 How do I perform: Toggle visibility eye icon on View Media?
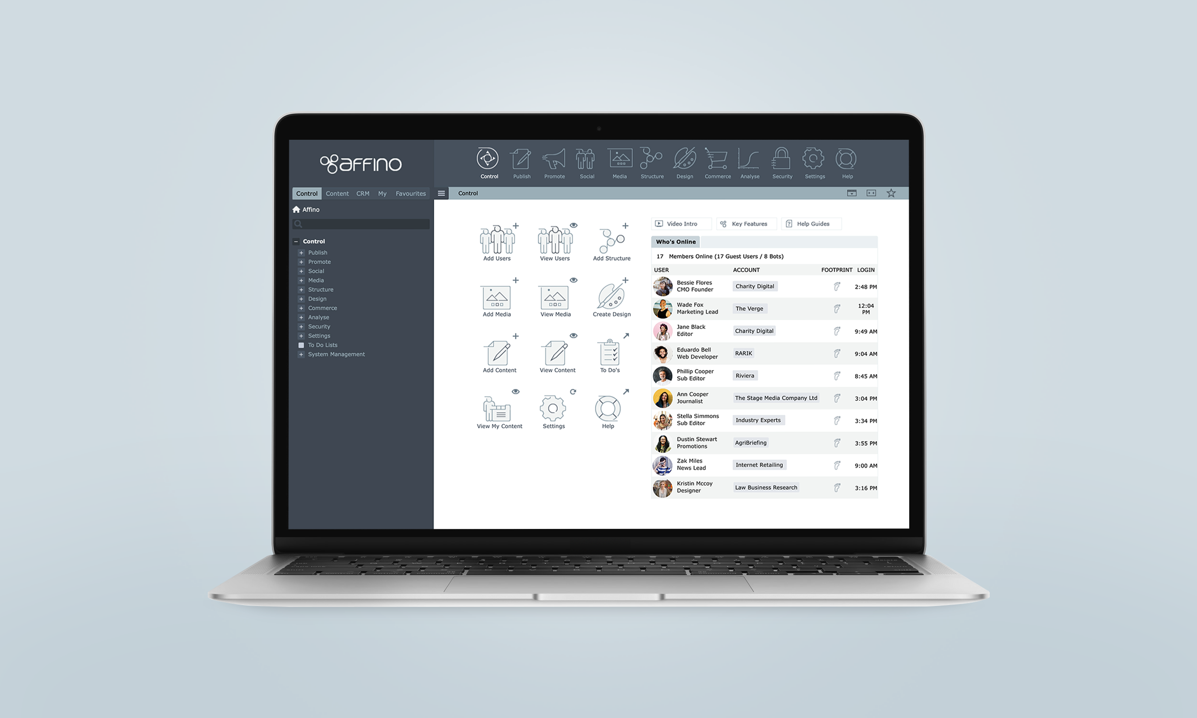[x=571, y=280]
